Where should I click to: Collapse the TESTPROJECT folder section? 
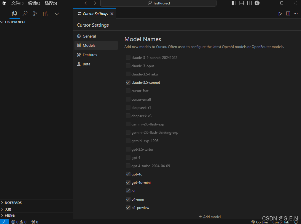pos(36,22)
